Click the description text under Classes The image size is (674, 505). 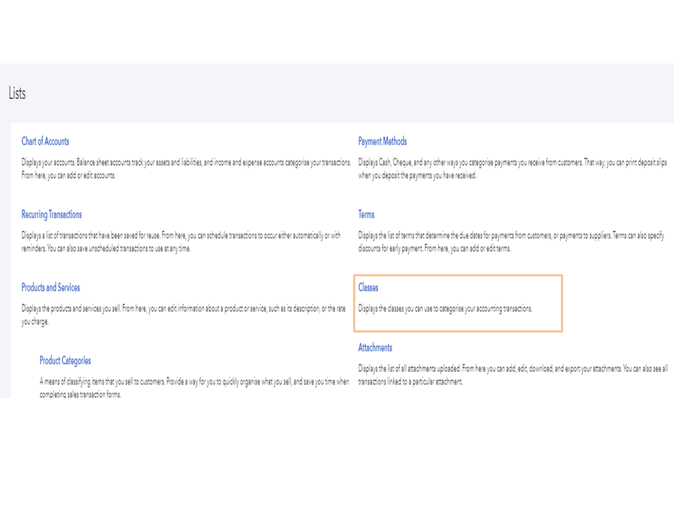pos(445,309)
